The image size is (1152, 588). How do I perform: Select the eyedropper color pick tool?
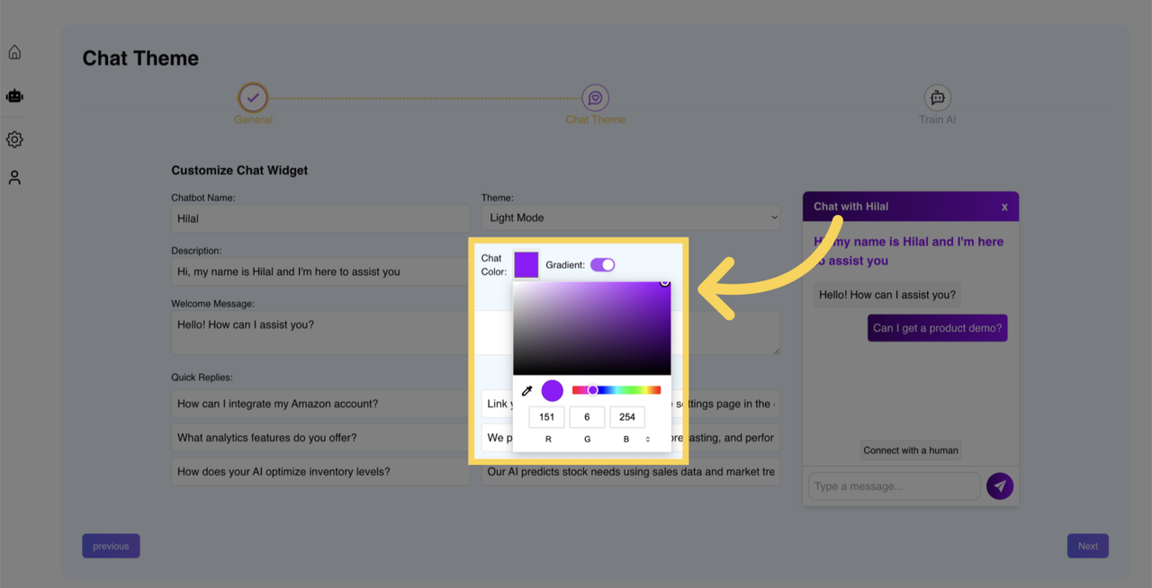(x=527, y=390)
